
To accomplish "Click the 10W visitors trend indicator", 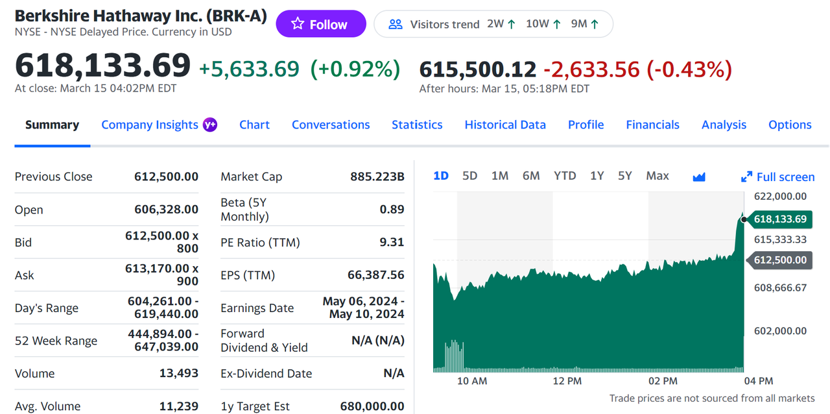I will coord(543,24).
